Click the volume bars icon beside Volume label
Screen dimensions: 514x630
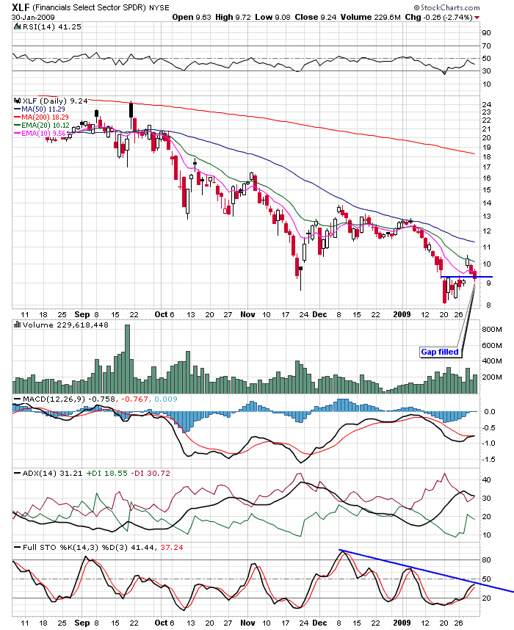pos(18,325)
